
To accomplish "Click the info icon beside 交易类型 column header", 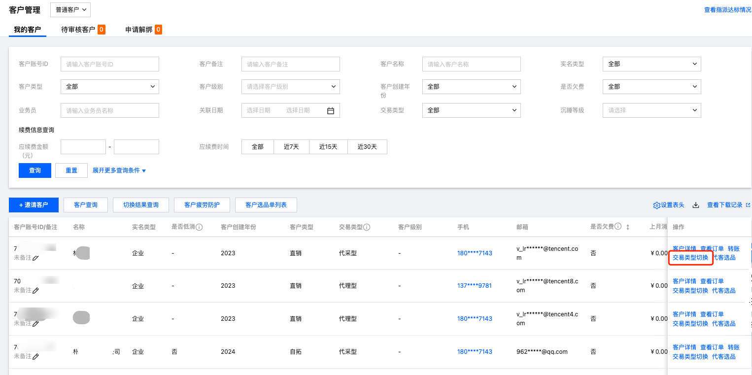I will (x=367, y=228).
